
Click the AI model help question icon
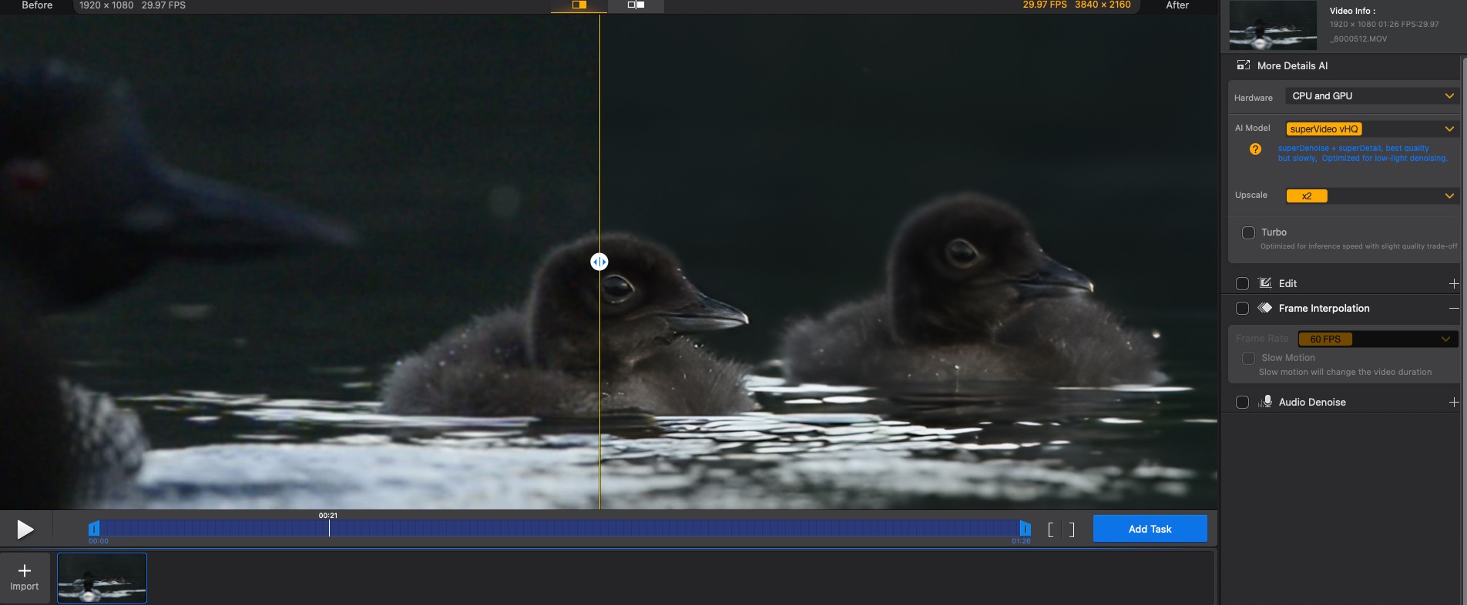coord(1255,149)
